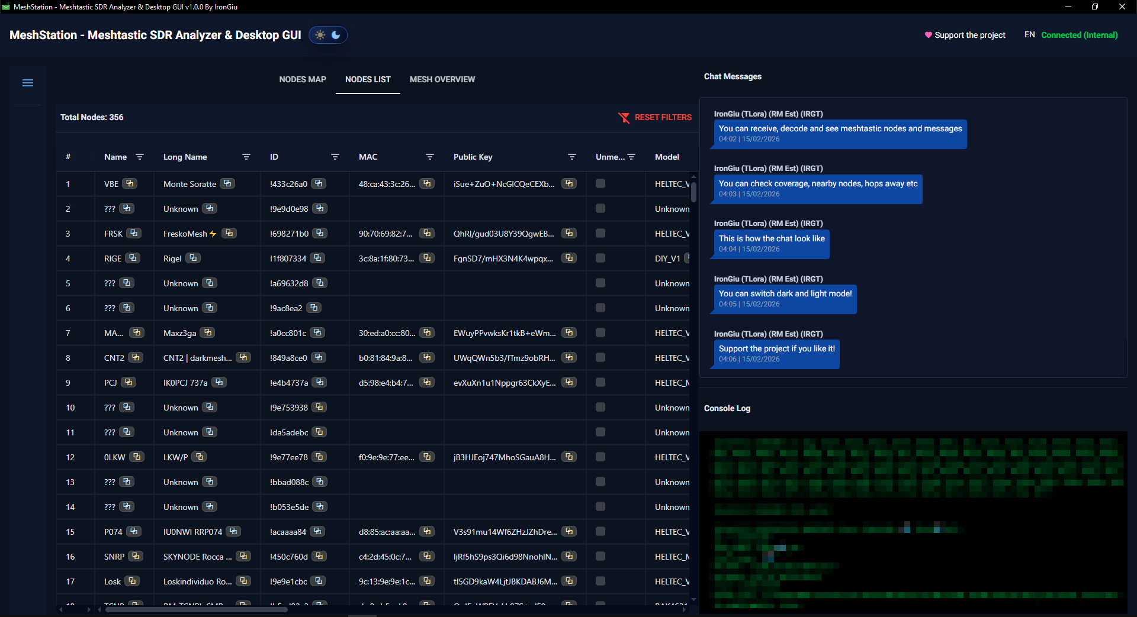Select the Nodes List tab

pyautogui.click(x=368, y=79)
